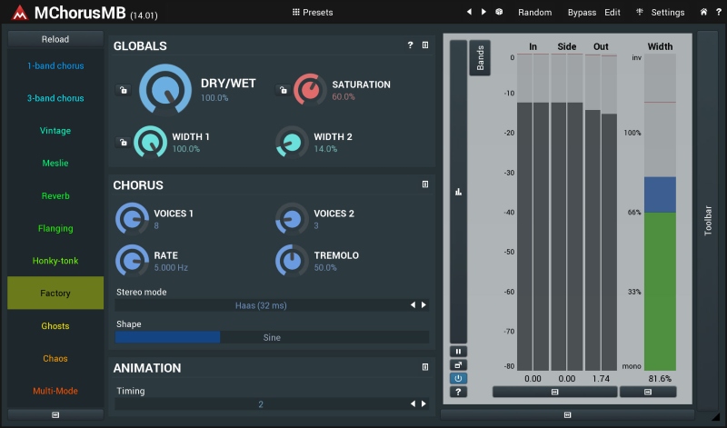Open the Timing selector showing 2
Screen dimensions: 727x428
click(x=260, y=404)
